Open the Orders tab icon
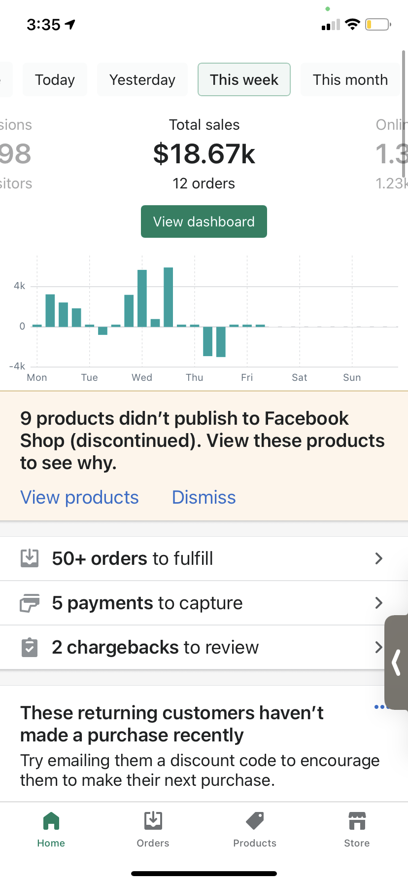The image size is (408, 884). pyautogui.click(x=153, y=821)
